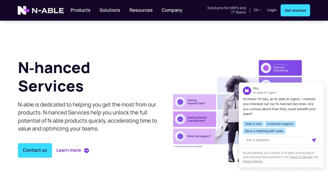This screenshot has width=328, height=184.
Task: Click the Ask a question field
Action: (281, 140)
